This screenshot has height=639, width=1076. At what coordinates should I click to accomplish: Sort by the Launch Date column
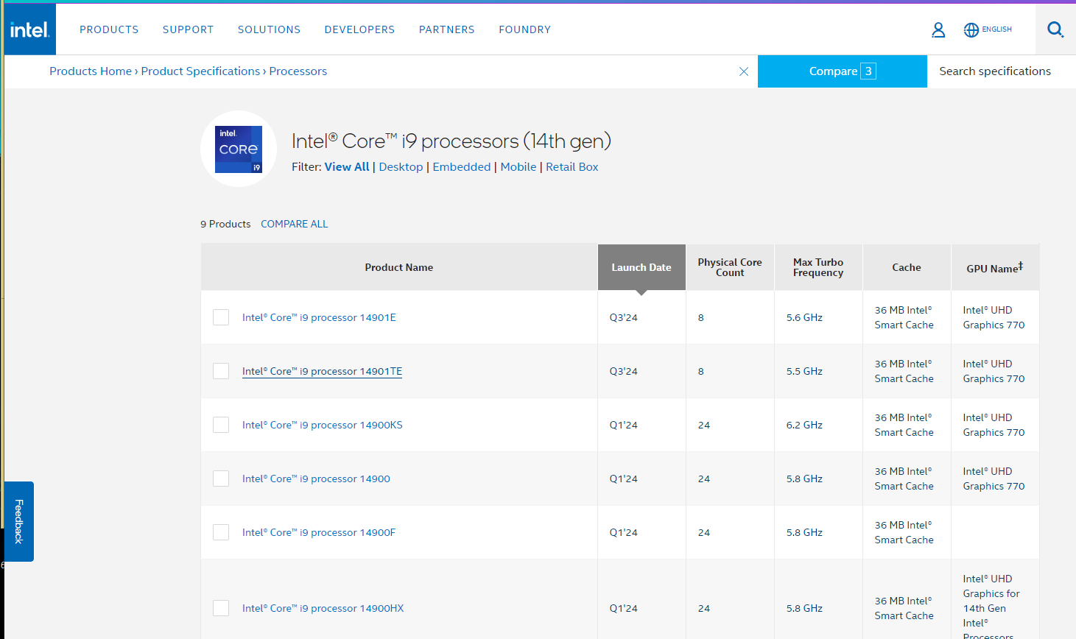641,267
